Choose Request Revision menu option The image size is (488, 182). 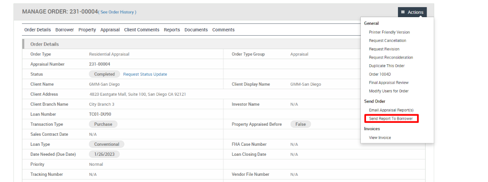(384, 49)
